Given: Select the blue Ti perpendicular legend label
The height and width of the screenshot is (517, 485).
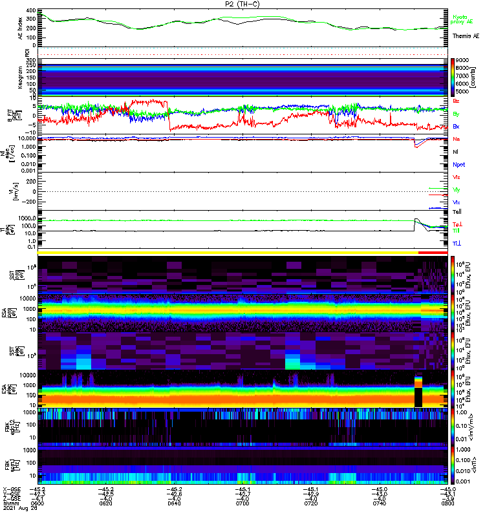Looking at the screenshot, I should click(x=457, y=244).
